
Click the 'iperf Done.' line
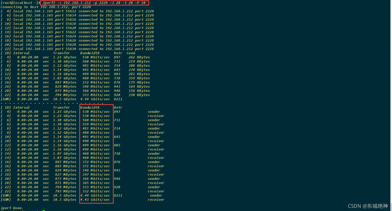pos(12,208)
